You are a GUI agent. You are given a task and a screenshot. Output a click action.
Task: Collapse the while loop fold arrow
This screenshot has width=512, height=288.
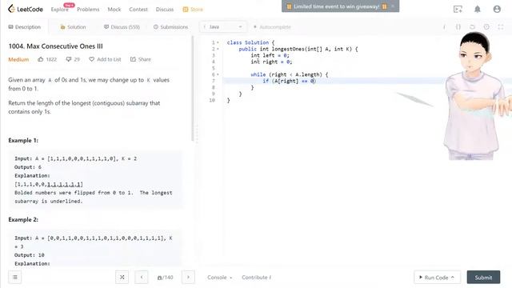tap(218, 74)
